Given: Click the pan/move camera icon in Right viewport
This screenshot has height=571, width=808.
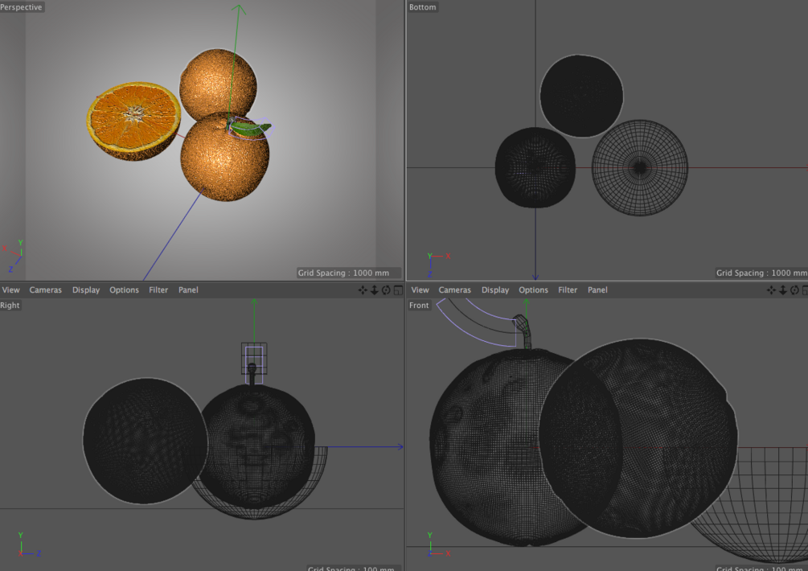Looking at the screenshot, I should click(x=363, y=290).
